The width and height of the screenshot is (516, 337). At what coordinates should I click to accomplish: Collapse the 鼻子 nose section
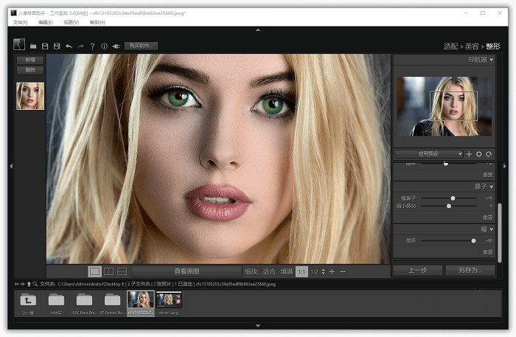point(491,187)
